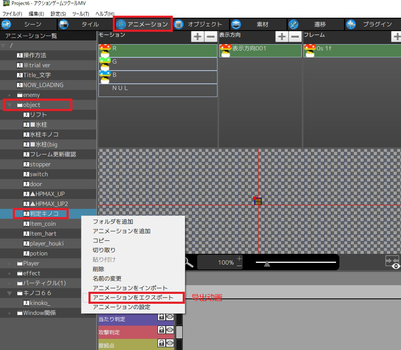Expand the Player folder arrow
Viewport: 401px width, 350px height.
click(10, 264)
